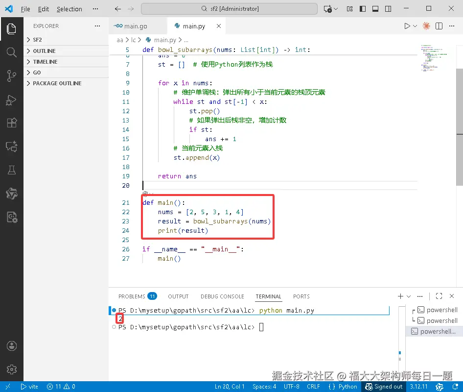Select the highlighted powershell... terminal entry
The image size is (463, 392).
(x=434, y=331)
